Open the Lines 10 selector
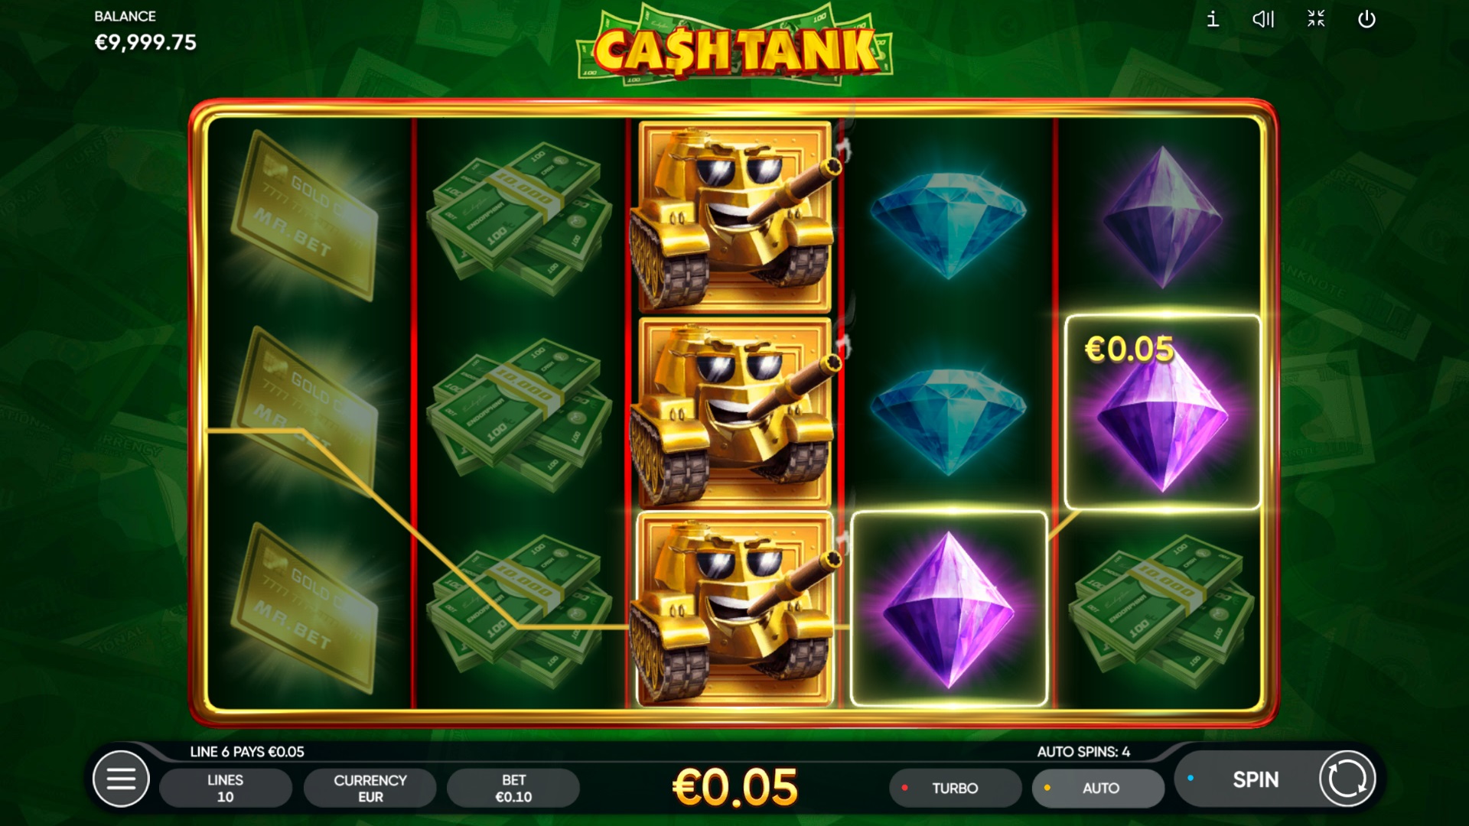This screenshot has width=1469, height=826. (225, 789)
